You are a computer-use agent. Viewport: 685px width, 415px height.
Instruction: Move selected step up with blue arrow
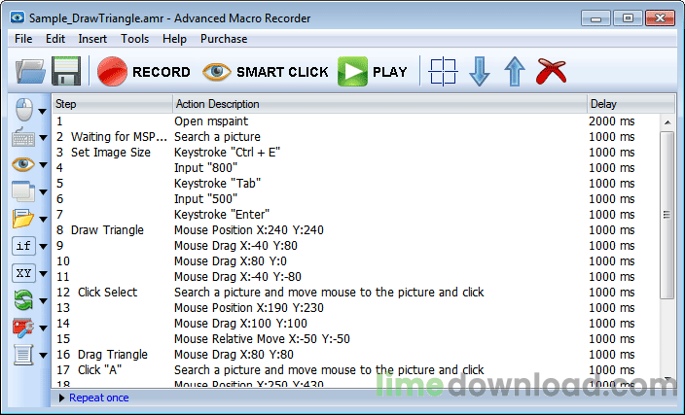515,71
